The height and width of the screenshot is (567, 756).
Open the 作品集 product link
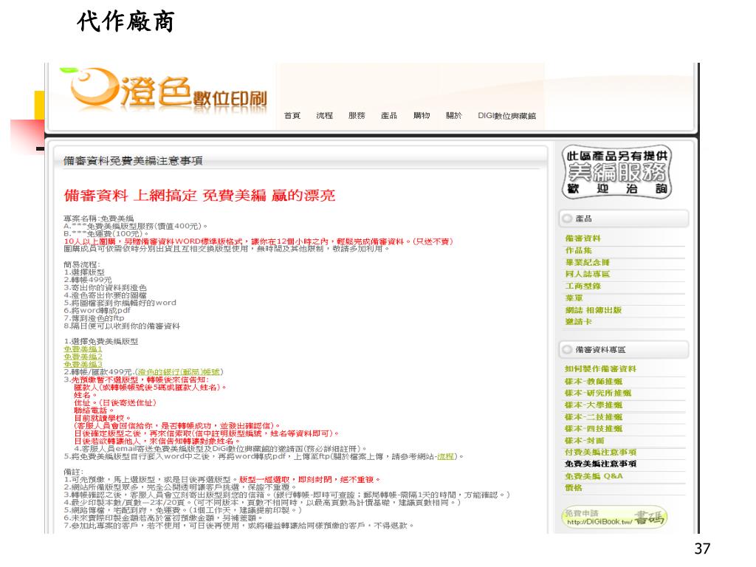pos(579,250)
